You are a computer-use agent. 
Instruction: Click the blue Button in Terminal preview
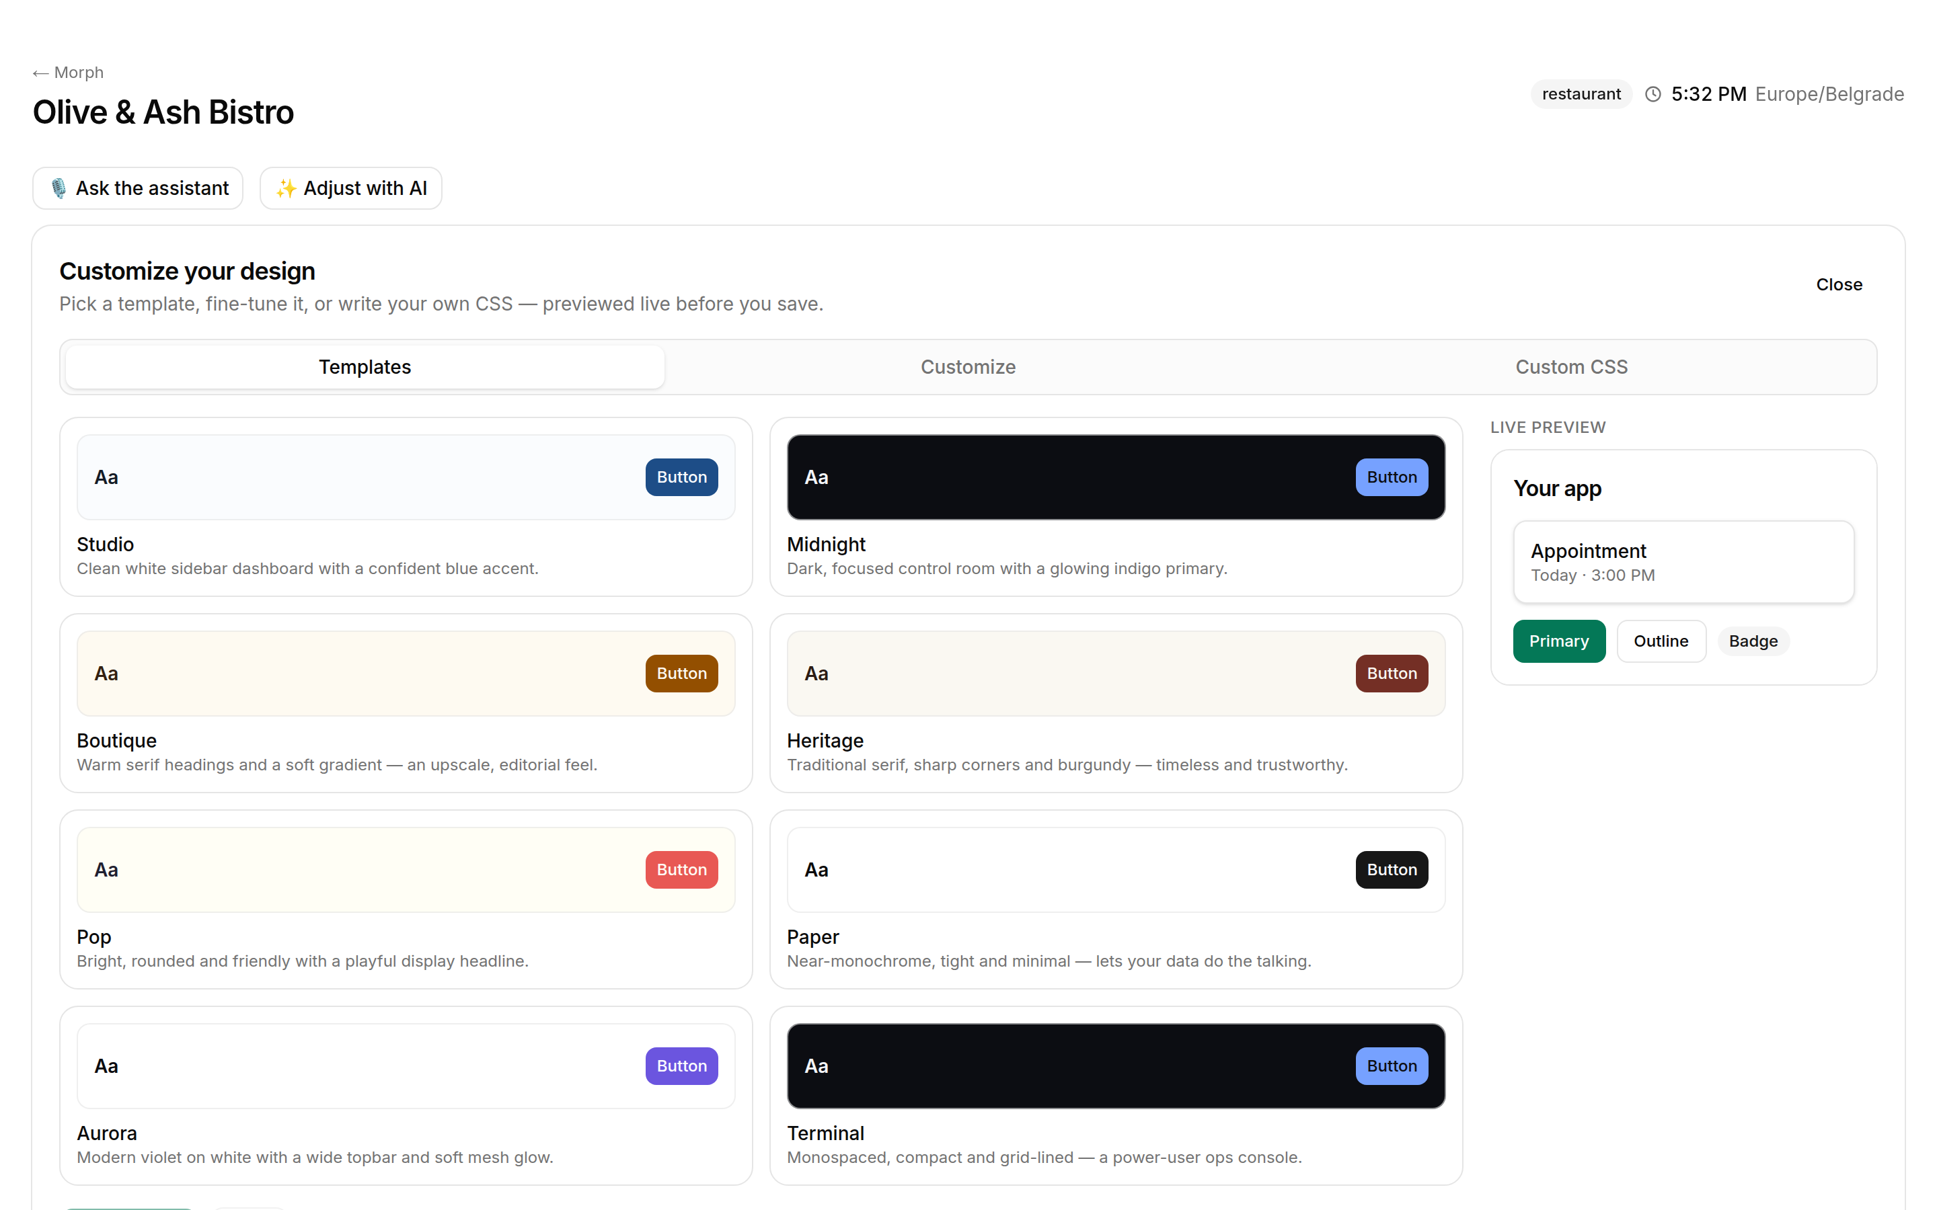[x=1392, y=1066]
